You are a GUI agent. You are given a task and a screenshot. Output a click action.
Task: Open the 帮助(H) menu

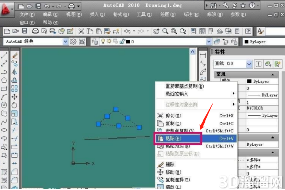pyautogui.click(x=50, y=23)
